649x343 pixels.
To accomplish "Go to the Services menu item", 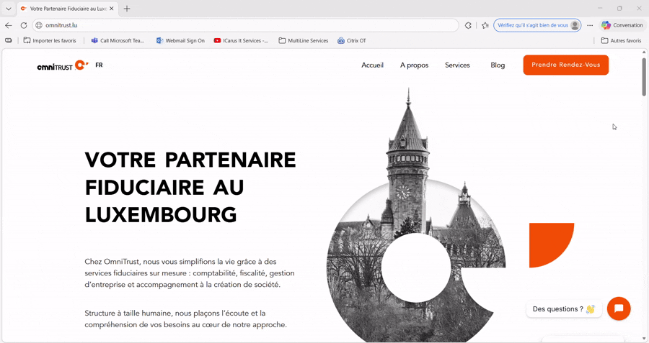I will point(457,65).
